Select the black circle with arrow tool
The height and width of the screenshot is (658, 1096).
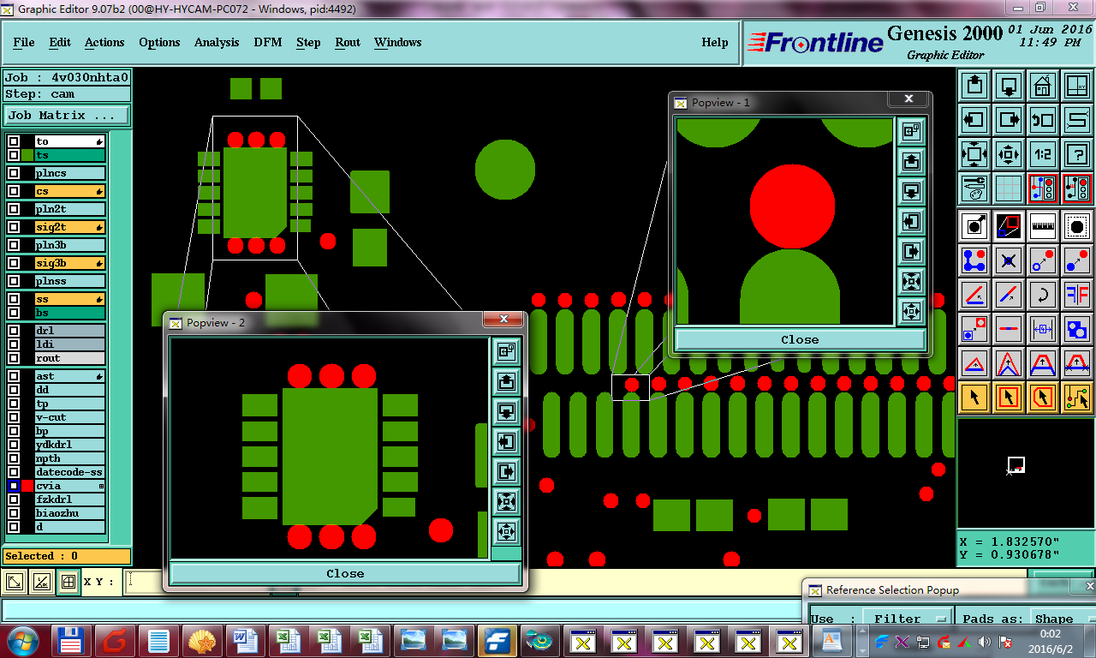coord(974,226)
